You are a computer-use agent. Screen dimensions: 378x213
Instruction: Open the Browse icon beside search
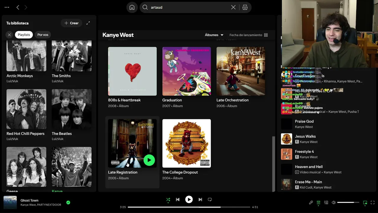point(245,7)
